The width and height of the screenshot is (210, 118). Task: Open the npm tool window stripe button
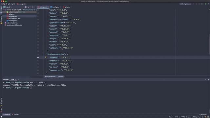pyautogui.click(x=1, y=110)
